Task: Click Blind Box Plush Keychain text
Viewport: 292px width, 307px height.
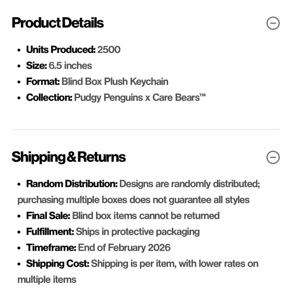Action: [x=115, y=82]
